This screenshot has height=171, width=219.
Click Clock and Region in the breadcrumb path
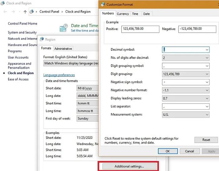click(x=78, y=11)
